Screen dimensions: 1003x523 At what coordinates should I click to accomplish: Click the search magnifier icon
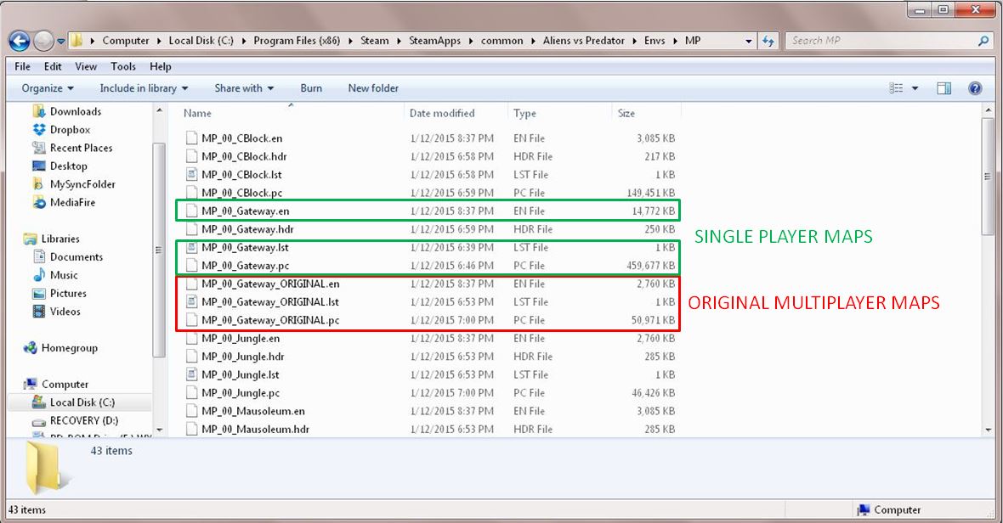point(983,41)
